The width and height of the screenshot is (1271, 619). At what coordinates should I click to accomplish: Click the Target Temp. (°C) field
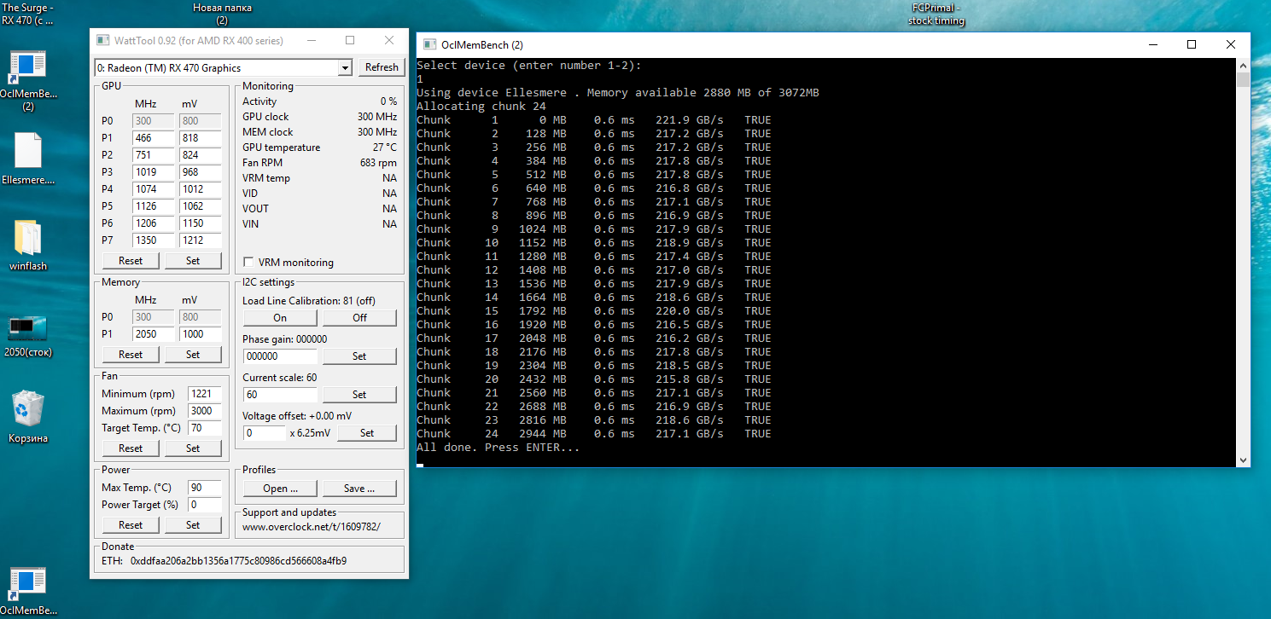(x=204, y=428)
